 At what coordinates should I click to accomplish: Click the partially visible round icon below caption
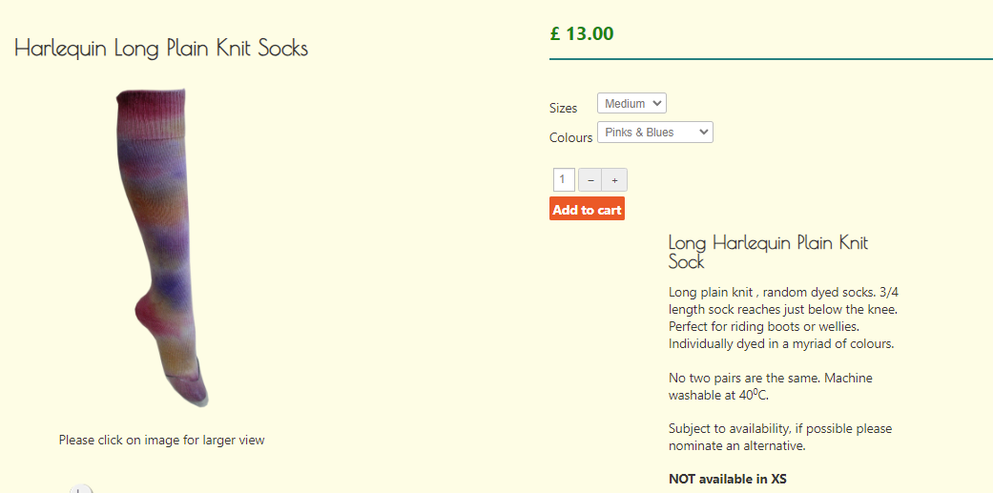[x=81, y=489]
